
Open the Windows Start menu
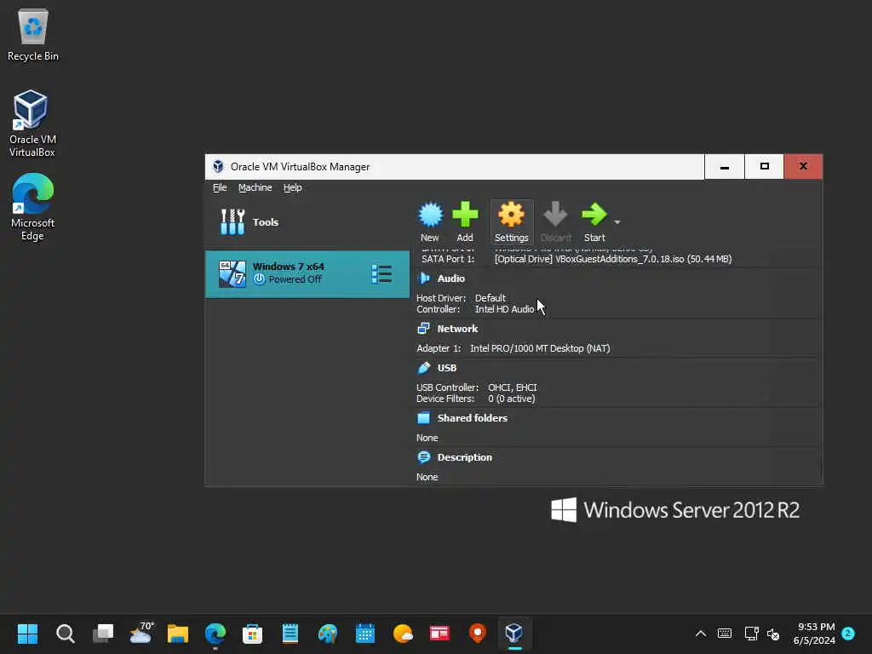point(27,634)
